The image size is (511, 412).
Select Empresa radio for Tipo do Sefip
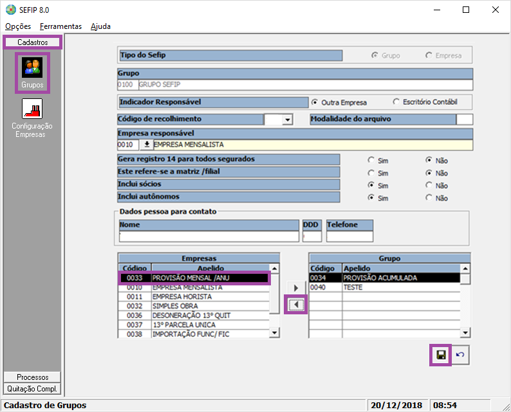click(x=443, y=55)
